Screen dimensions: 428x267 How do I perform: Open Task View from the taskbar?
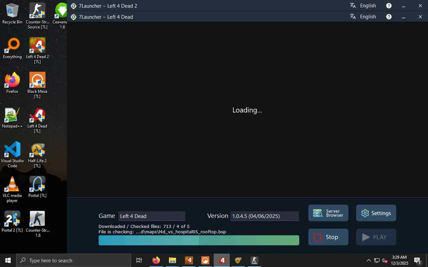click(139, 260)
